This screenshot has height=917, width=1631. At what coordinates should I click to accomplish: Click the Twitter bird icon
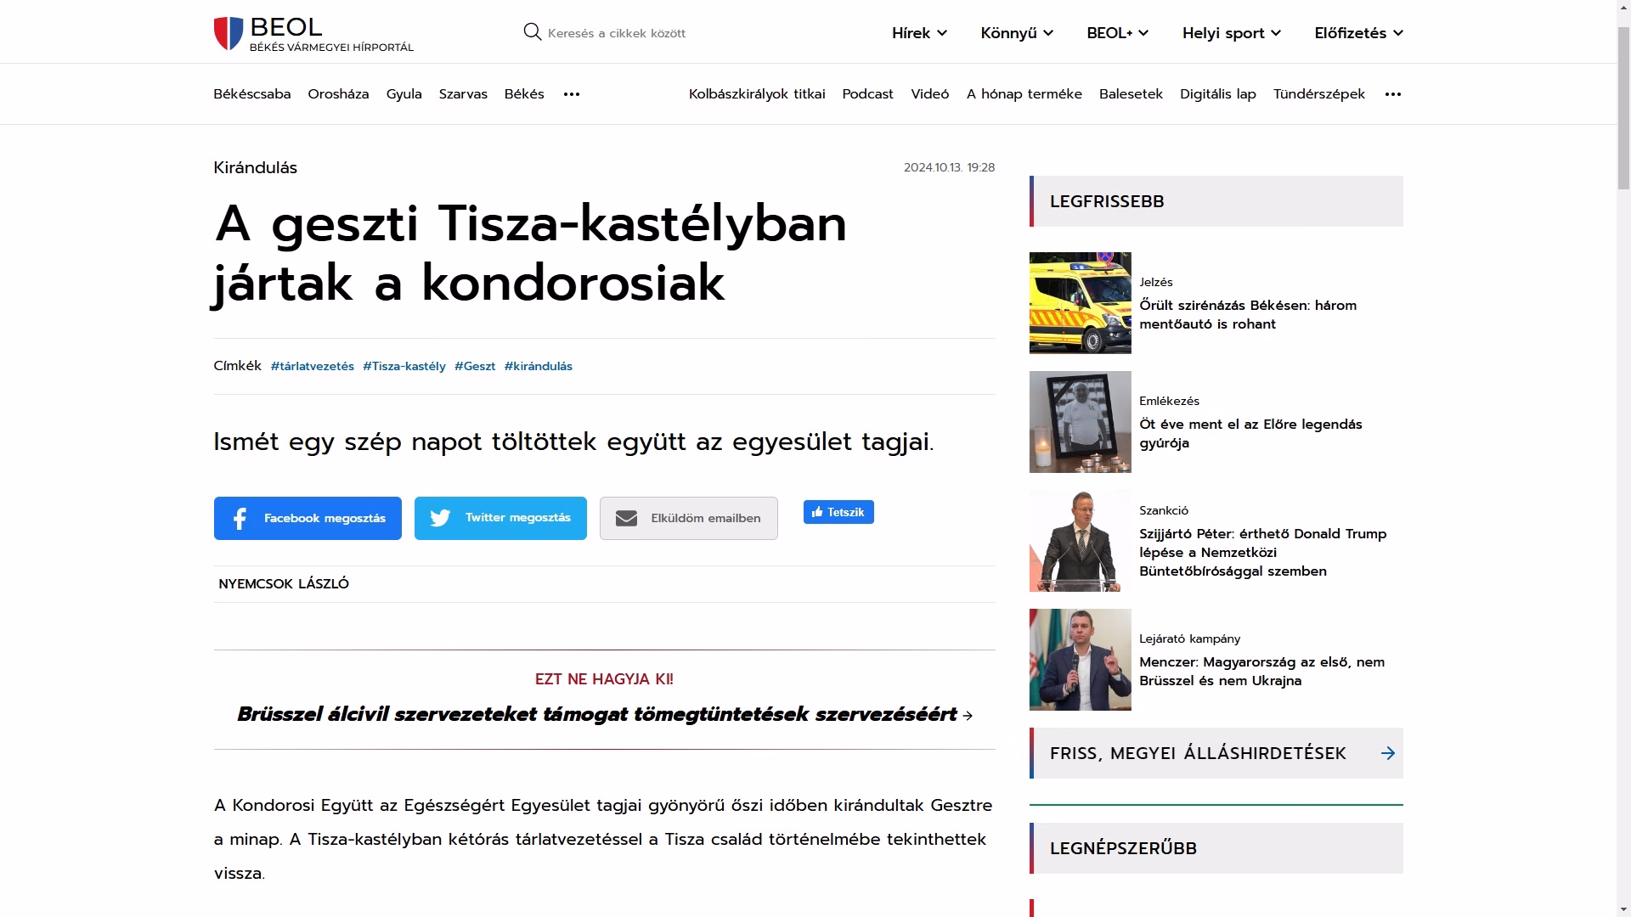coord(440,518)
